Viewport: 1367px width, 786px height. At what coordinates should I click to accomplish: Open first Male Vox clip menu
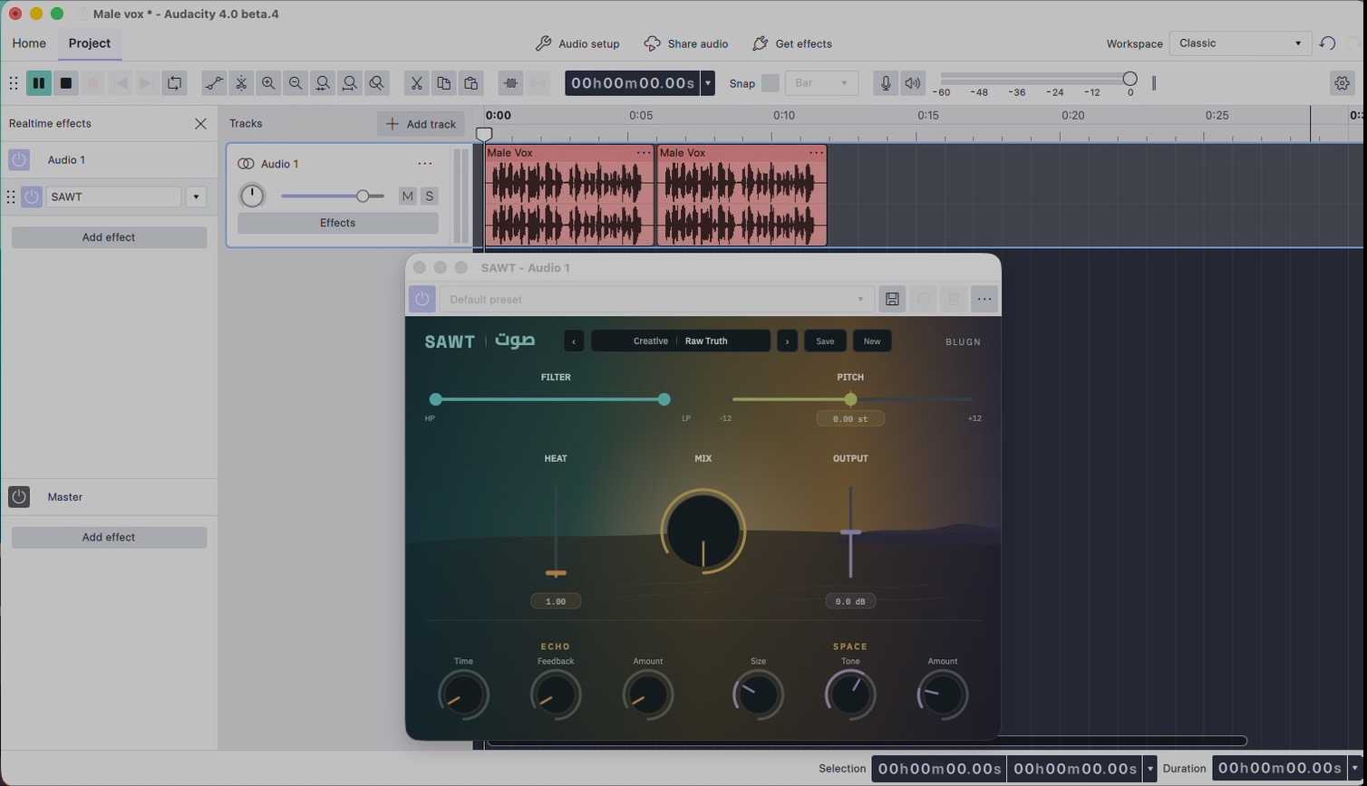click(644, 153)
